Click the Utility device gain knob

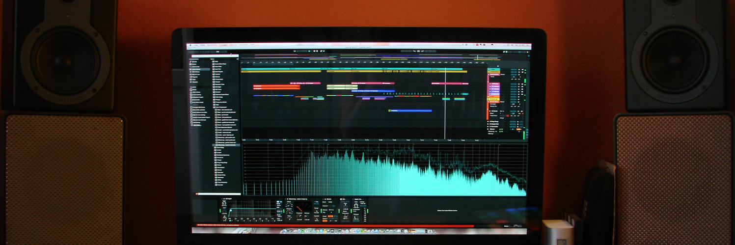click(346, 207)
